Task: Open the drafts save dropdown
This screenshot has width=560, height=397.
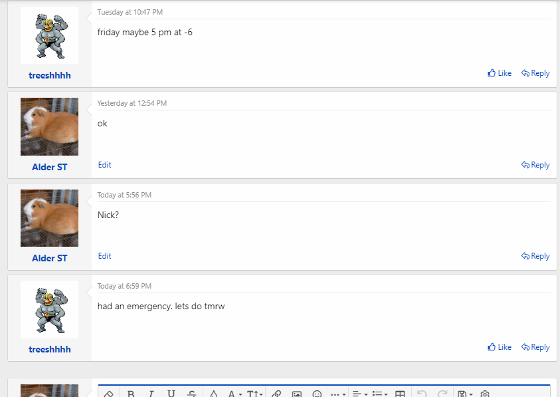Action: pyautogui.click(x=464, y=393)
